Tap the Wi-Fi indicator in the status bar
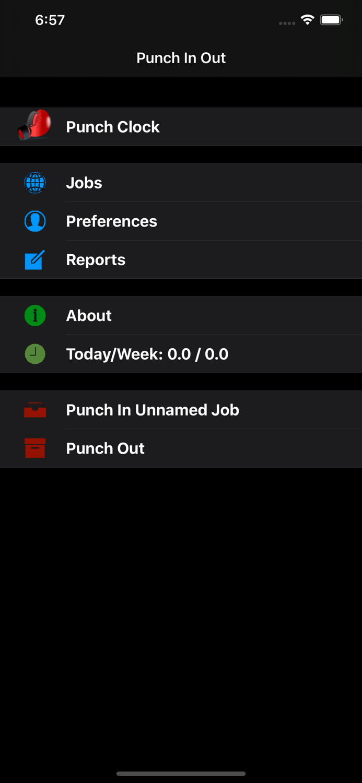The image size is (362, 783). point(307,19)
